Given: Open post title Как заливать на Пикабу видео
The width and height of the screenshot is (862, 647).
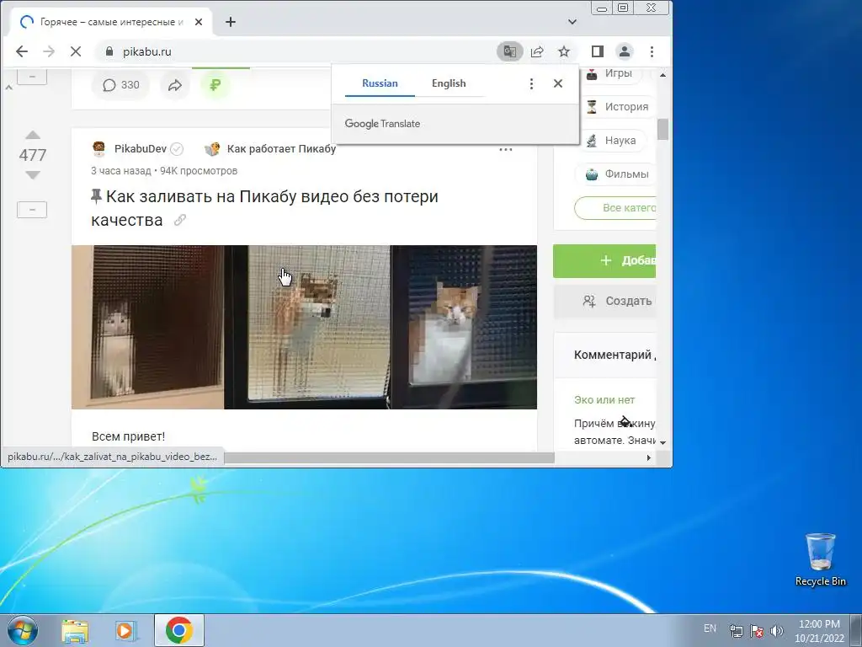Looking at the screenshot, I should [264, 208].
